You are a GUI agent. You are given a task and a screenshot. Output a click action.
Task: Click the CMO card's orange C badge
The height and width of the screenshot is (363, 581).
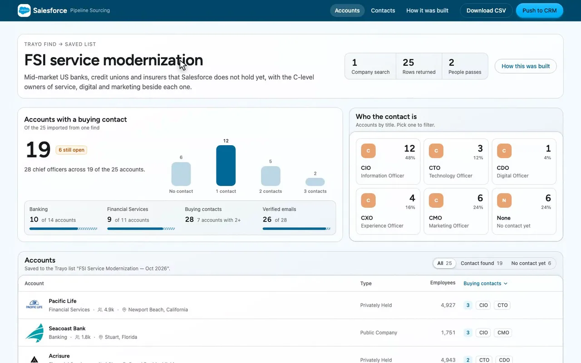[436, 201]
